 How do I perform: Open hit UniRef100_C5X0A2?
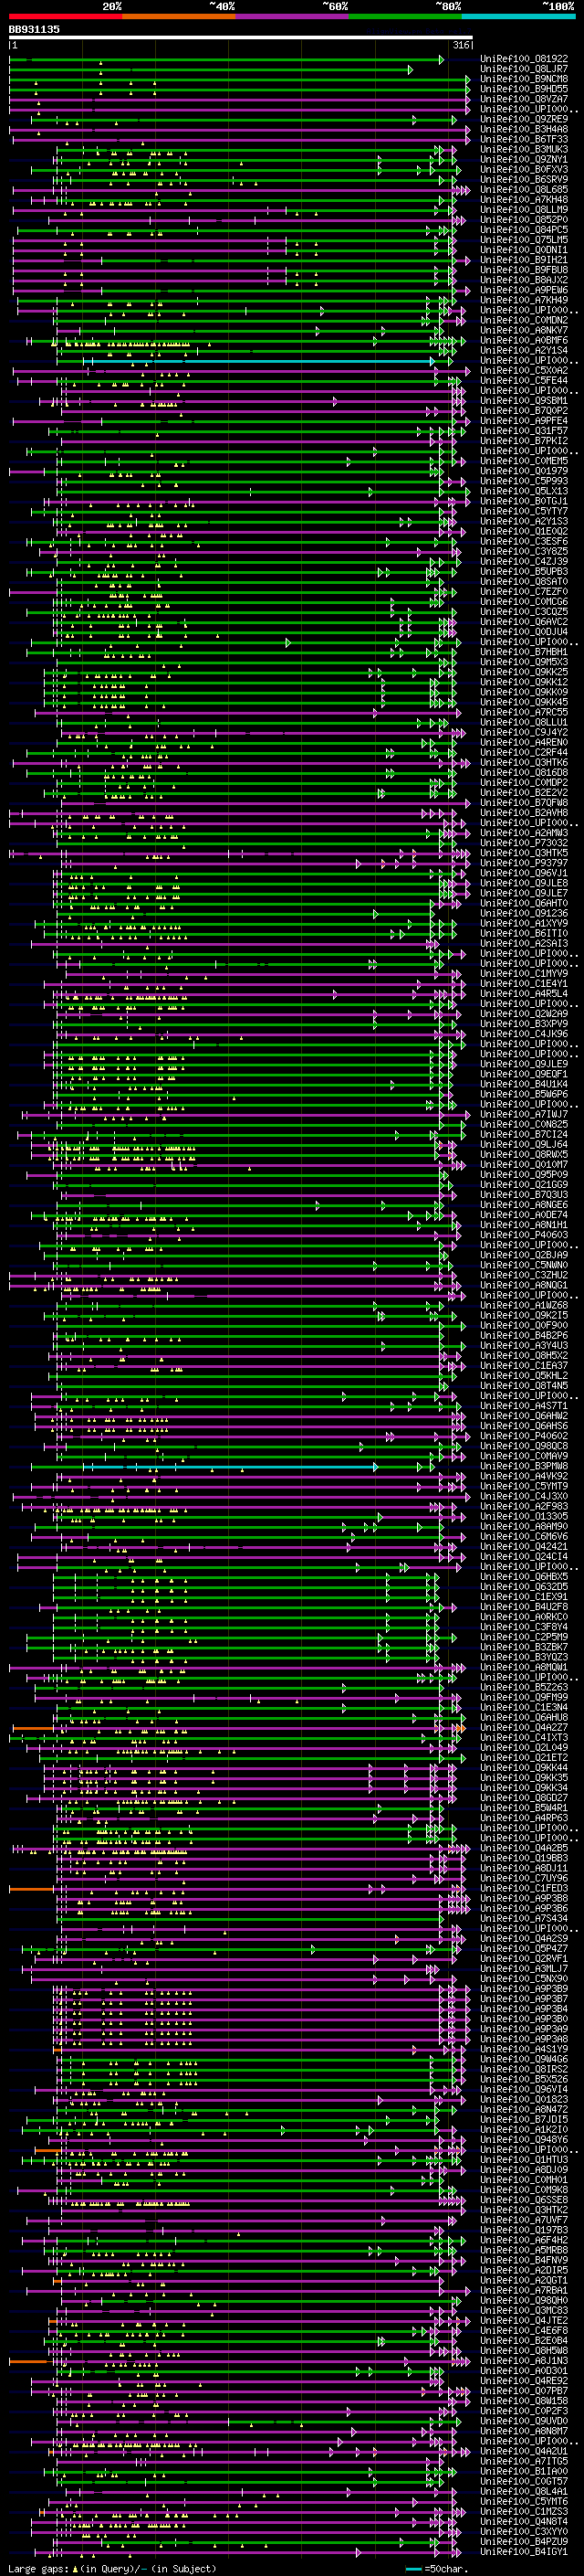pos(524,370)
